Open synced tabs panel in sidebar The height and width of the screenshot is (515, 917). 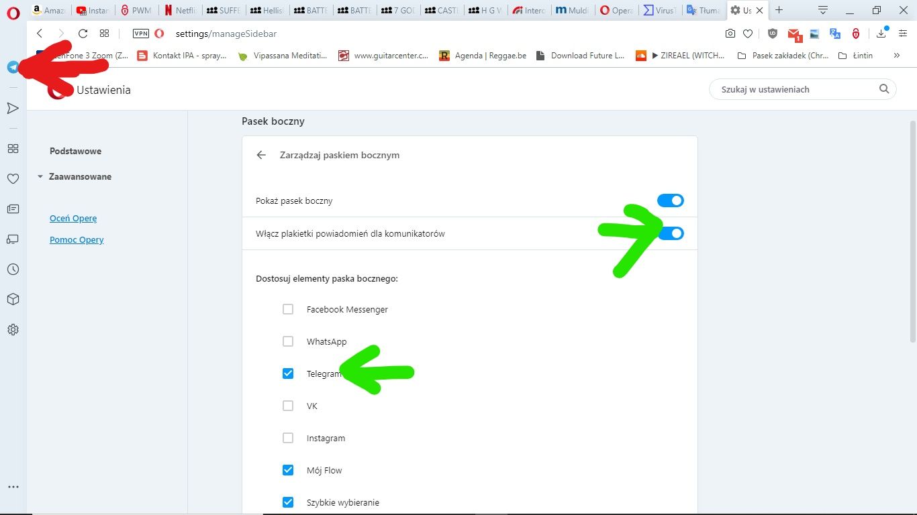pos(13,239)
